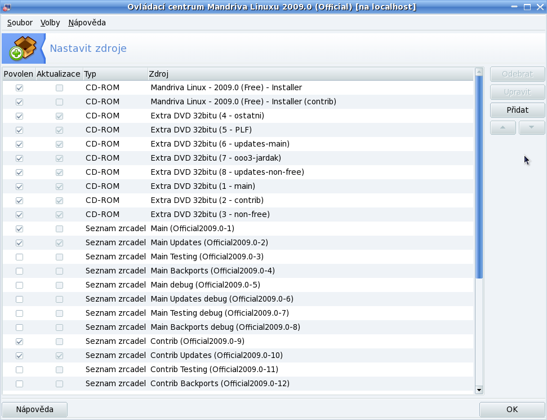Enable Povolen for Main debug (Official2009.0-5)

click(20, 285)
